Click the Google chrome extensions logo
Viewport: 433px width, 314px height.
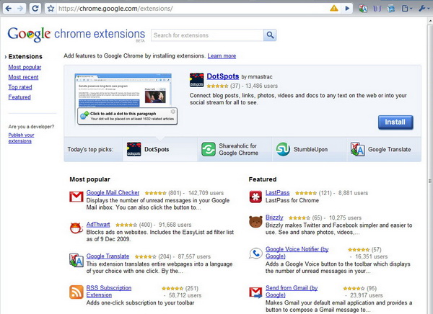click(x=76, y=34)
